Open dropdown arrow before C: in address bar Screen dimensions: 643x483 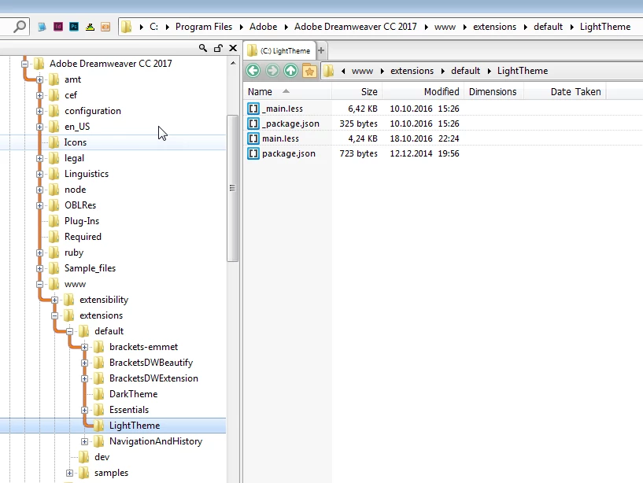pyautogui.click(x=142, y=27)
